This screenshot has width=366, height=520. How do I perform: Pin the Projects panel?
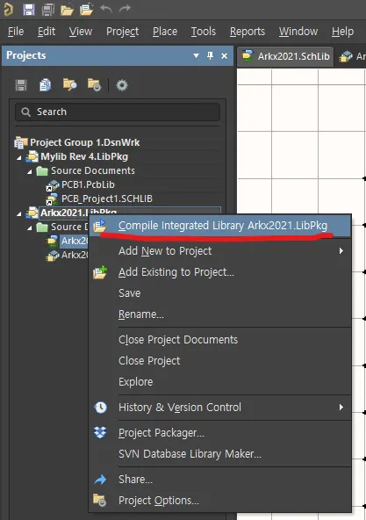[x=210, y=55]
